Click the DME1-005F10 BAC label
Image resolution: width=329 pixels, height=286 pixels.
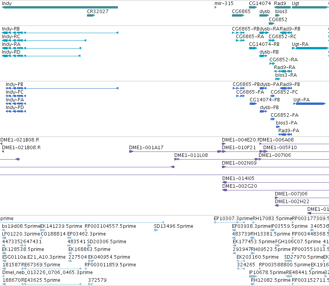click(280, 148)
